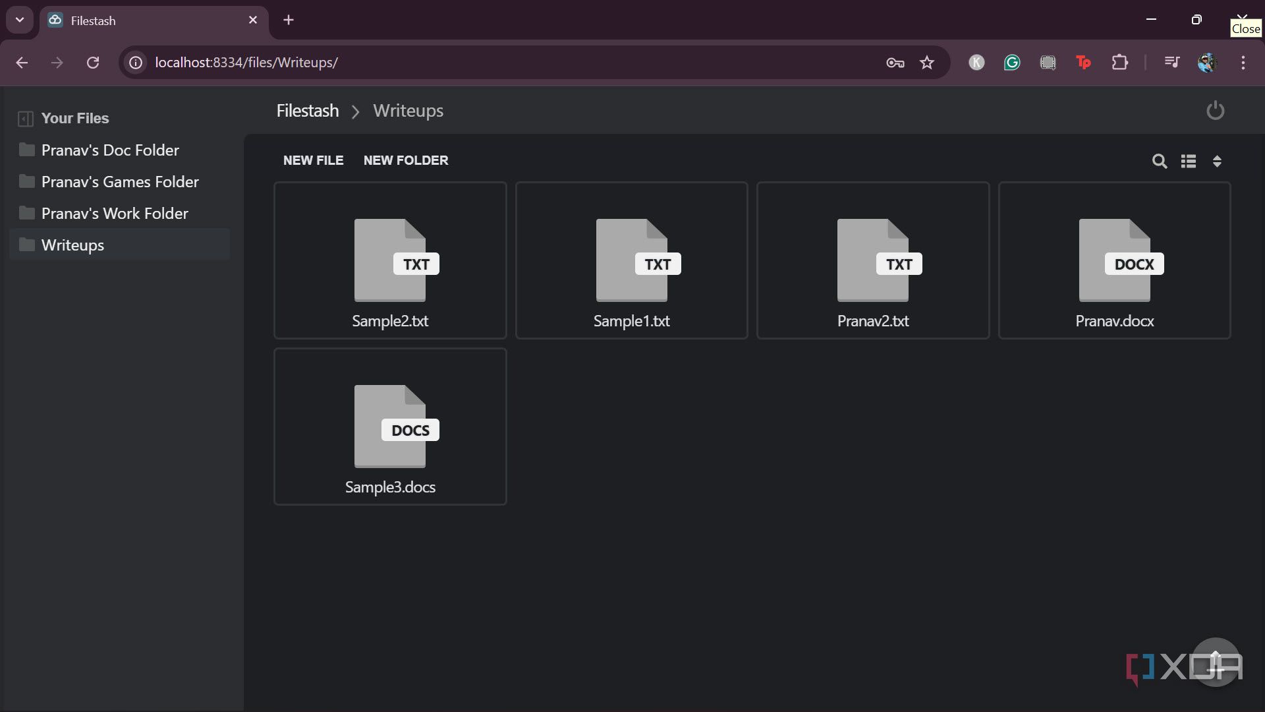Reload the page with refresh icon
The width and height of the screenshot is (1265, 712).
click(93, 63)
